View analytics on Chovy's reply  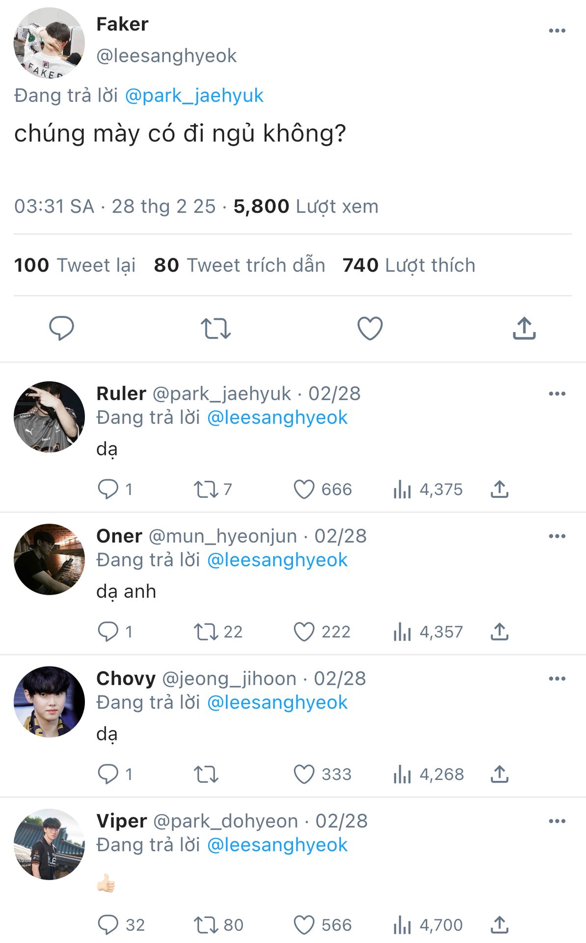402,775
